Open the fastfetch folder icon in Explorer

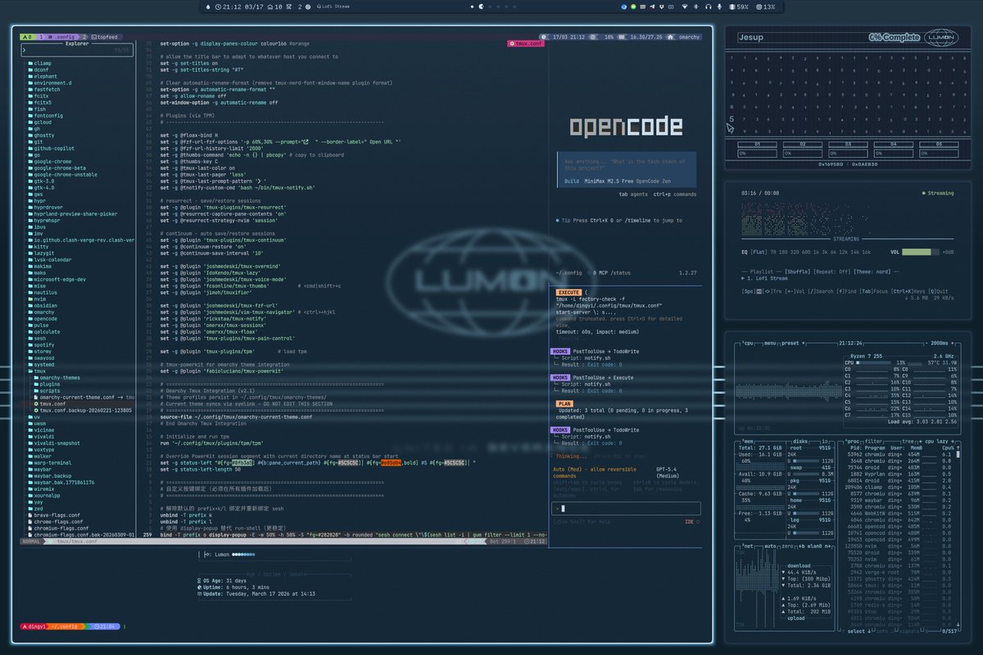tap(30, 89)
